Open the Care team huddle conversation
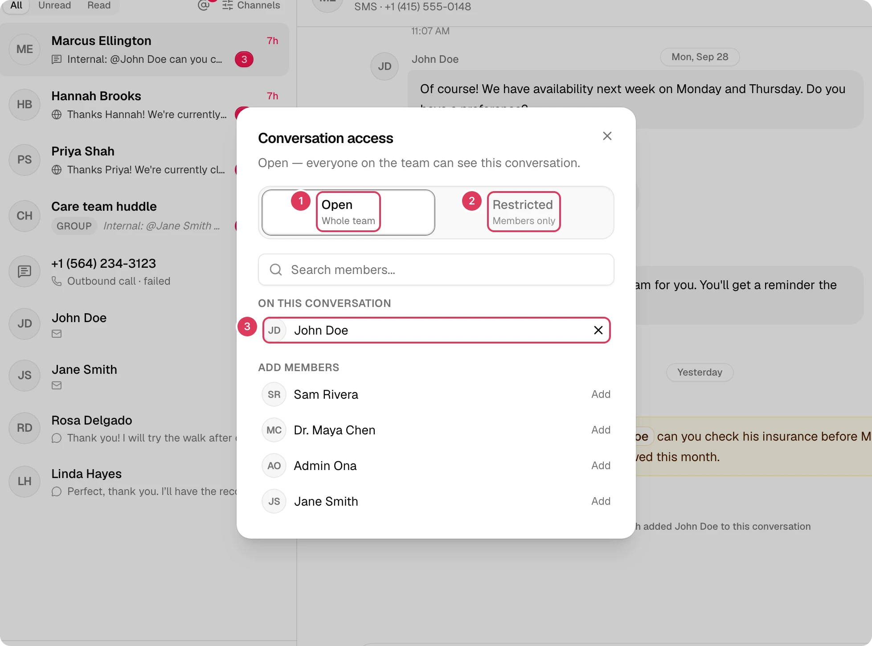872x646 pixels. tap(144, 216)
